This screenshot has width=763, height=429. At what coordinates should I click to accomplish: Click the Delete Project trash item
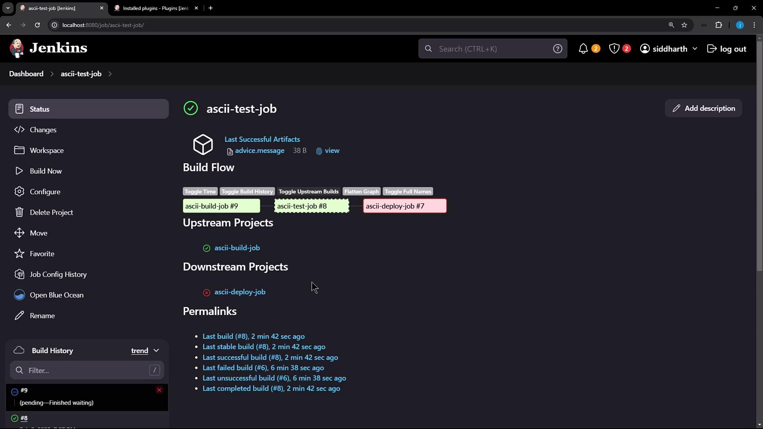(51, 213)
